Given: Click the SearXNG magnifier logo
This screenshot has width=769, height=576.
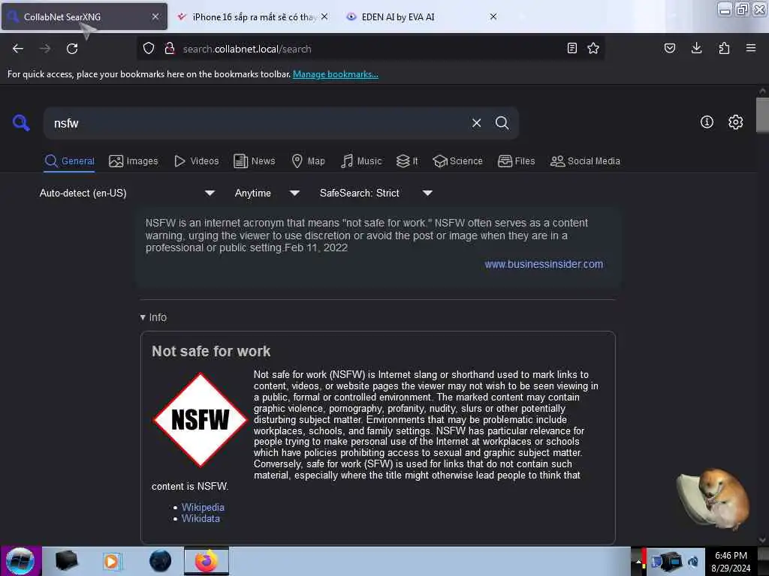Looking at the screenshot, I should pos(21,122).
